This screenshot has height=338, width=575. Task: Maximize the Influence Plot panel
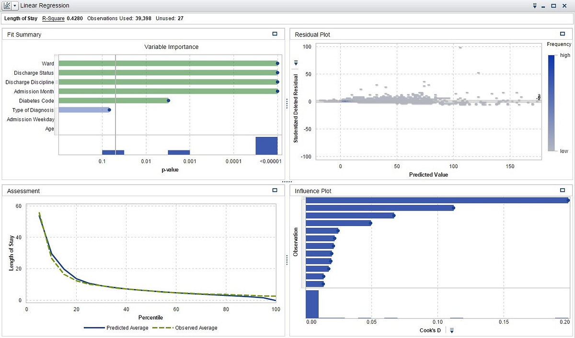click(x=563, y=190)
